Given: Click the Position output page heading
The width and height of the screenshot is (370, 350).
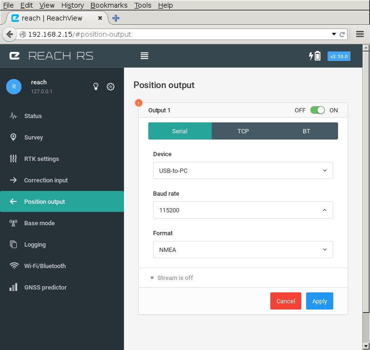Looking at the screenshot, I should click(x=164, y=85).
